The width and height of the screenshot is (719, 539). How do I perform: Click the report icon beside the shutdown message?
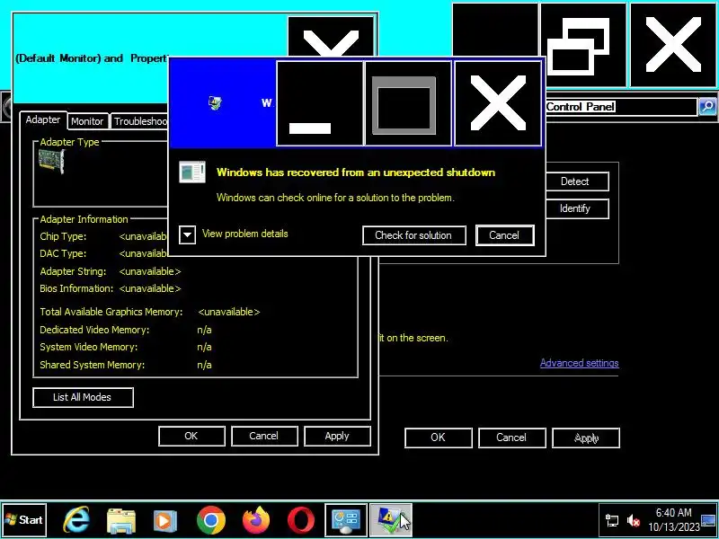[192, 172]
